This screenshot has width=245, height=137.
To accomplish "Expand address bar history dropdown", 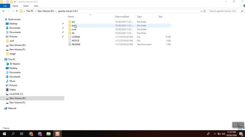I will [x=201, y=11].
